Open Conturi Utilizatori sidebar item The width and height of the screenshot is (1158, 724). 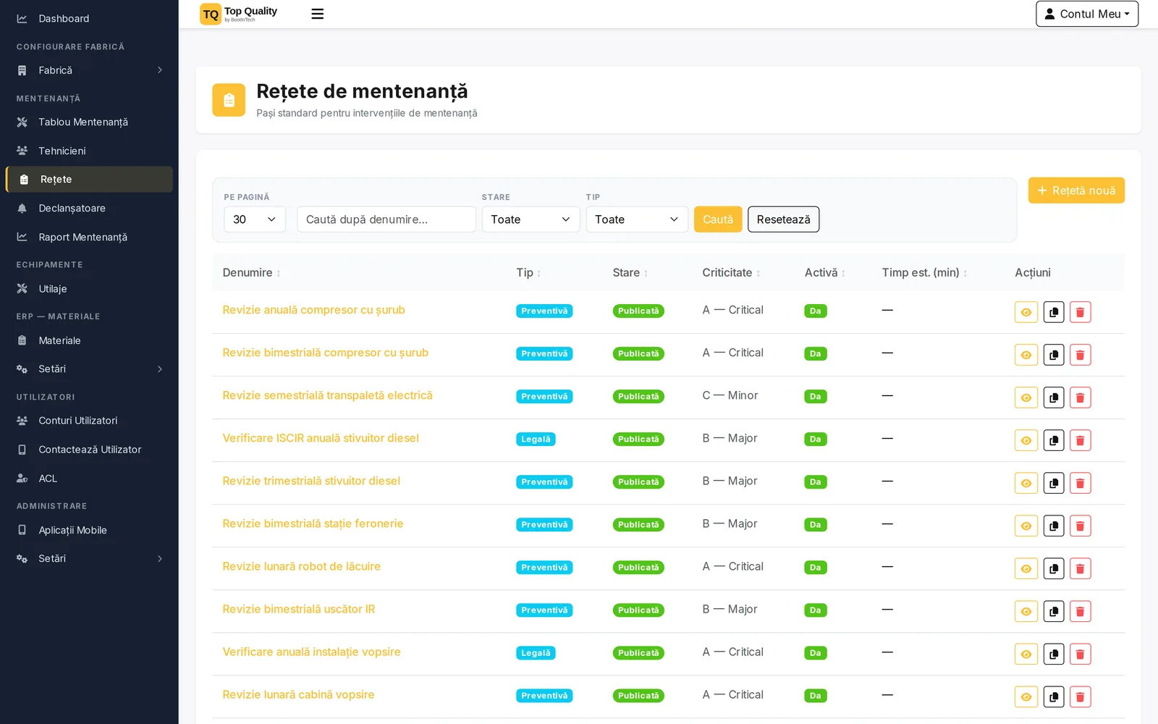[89, 421]
